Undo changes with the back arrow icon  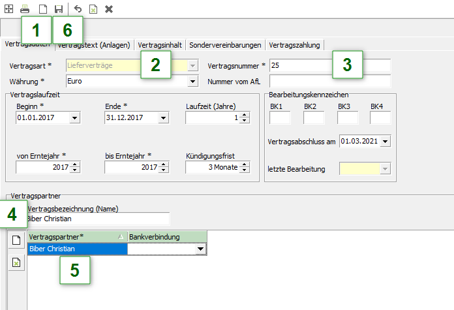tap(78, 9)
